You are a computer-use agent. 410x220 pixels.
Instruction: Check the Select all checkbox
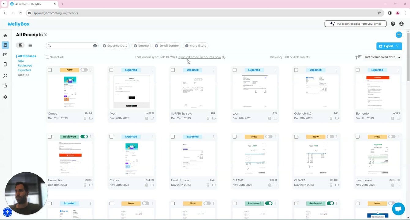point(47,57)
